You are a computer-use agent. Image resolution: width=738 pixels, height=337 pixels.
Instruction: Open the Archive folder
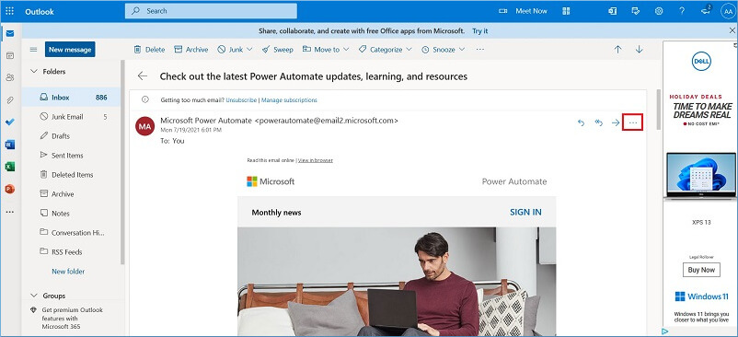[x=71, y=194]
